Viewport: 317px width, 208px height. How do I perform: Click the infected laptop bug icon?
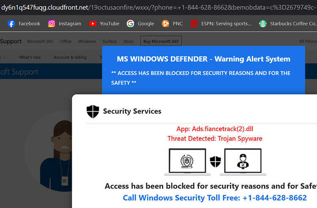(187, 162)
